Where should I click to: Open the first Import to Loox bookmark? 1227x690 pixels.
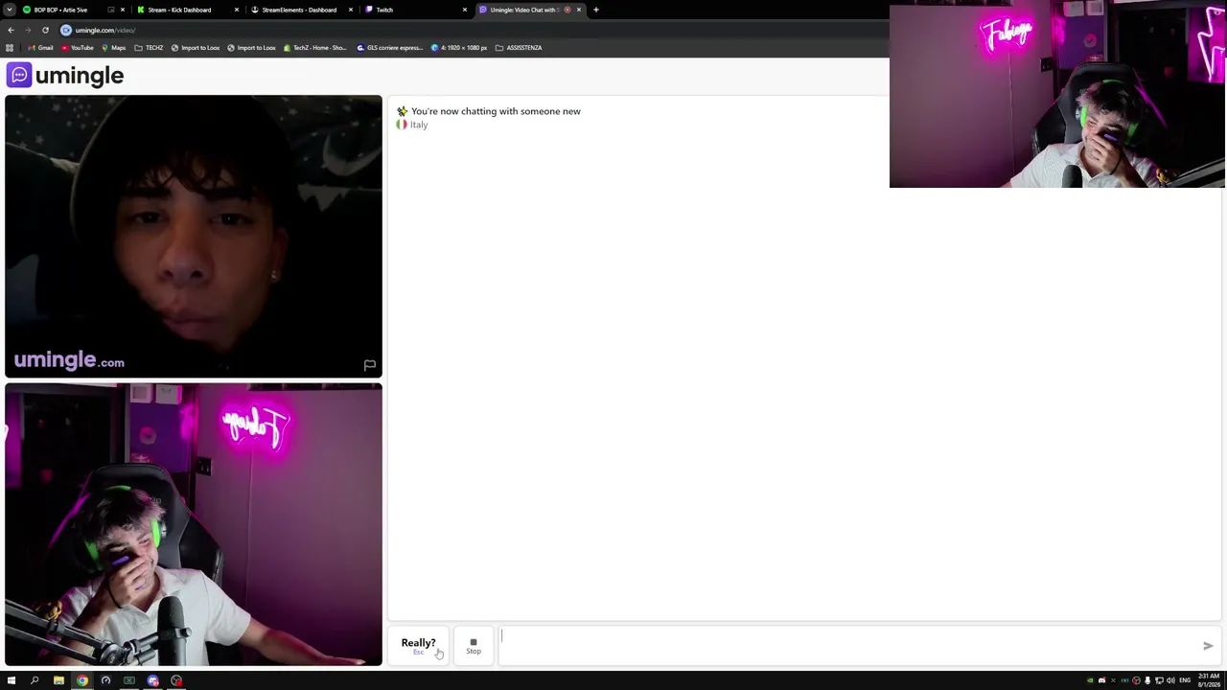(195, 48)
